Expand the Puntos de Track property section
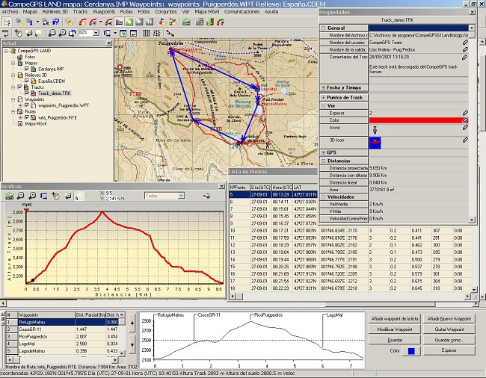The image size is (486, 378). [323, 98]
